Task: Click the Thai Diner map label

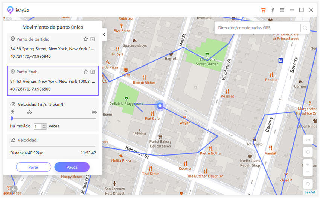Action: click(151, 174)
